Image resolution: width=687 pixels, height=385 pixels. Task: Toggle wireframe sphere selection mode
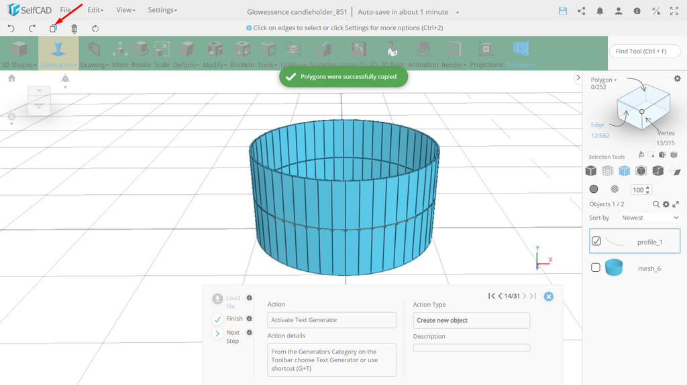[x=615, y=189]
